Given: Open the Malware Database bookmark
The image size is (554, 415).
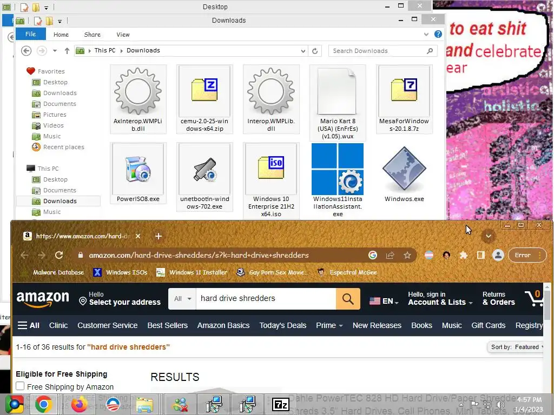Looking at the screenshot, I should tap(53, 272).
